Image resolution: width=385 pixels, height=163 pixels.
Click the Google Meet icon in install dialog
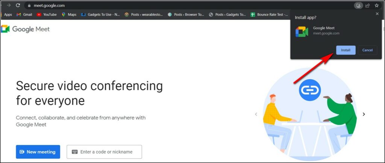point(302,32)
